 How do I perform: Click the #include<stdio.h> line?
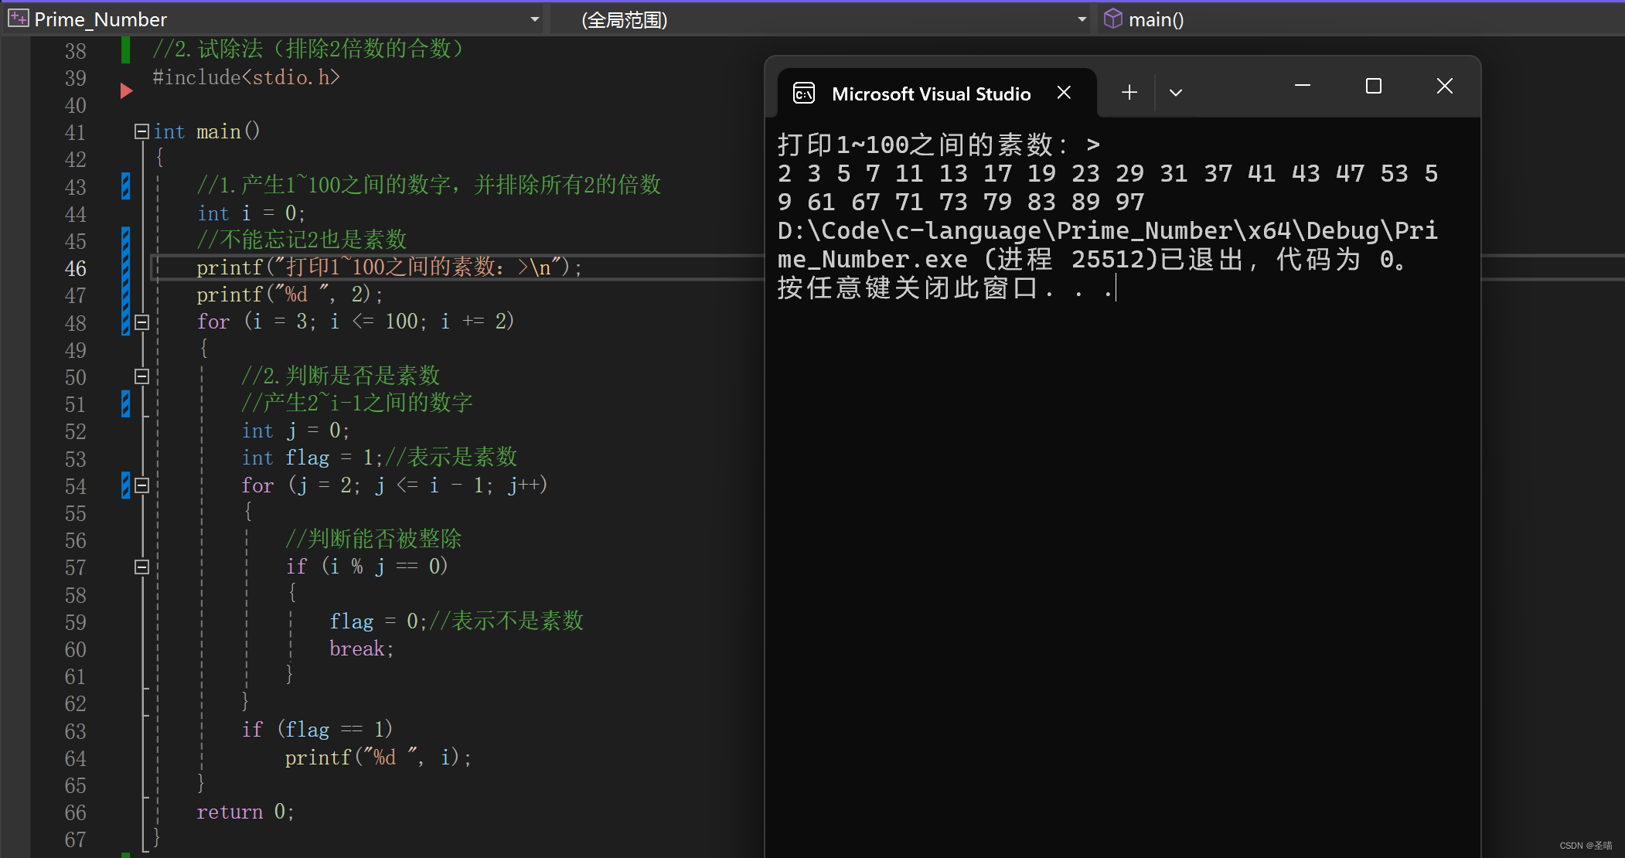246,77
